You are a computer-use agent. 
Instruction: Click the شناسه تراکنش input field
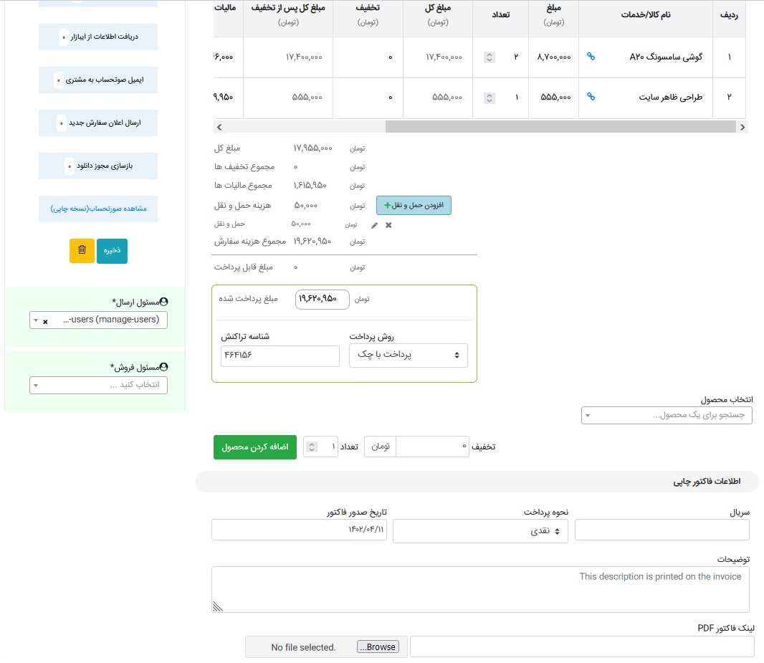(280, 356)
